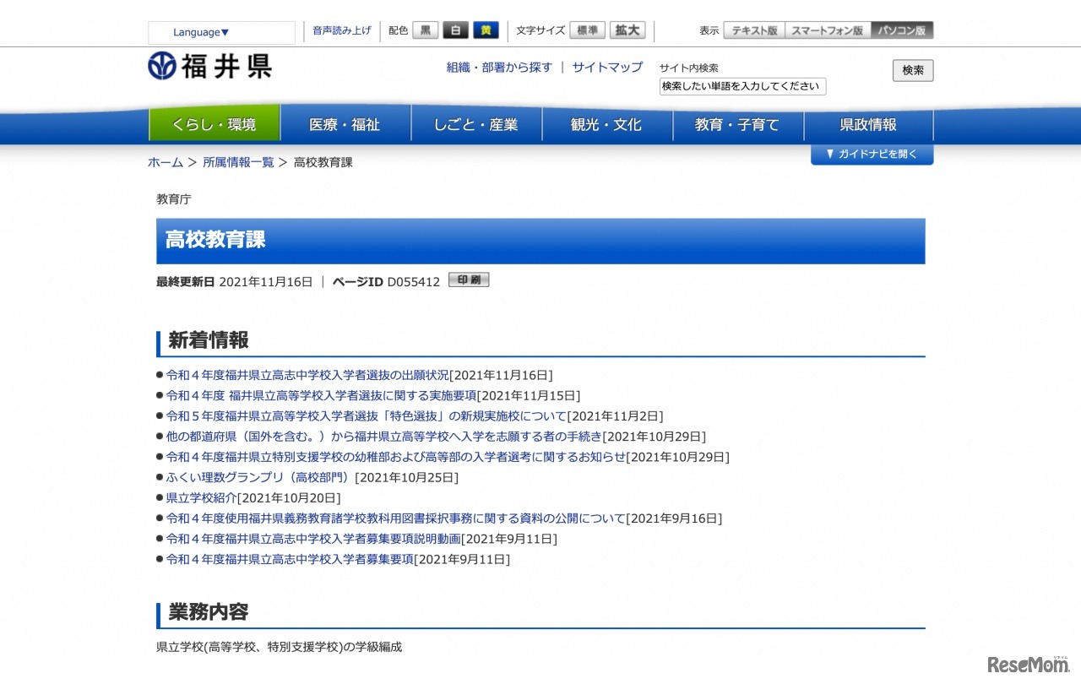
Task: Set text size to 標準 standard
Action: click(587, 30)
